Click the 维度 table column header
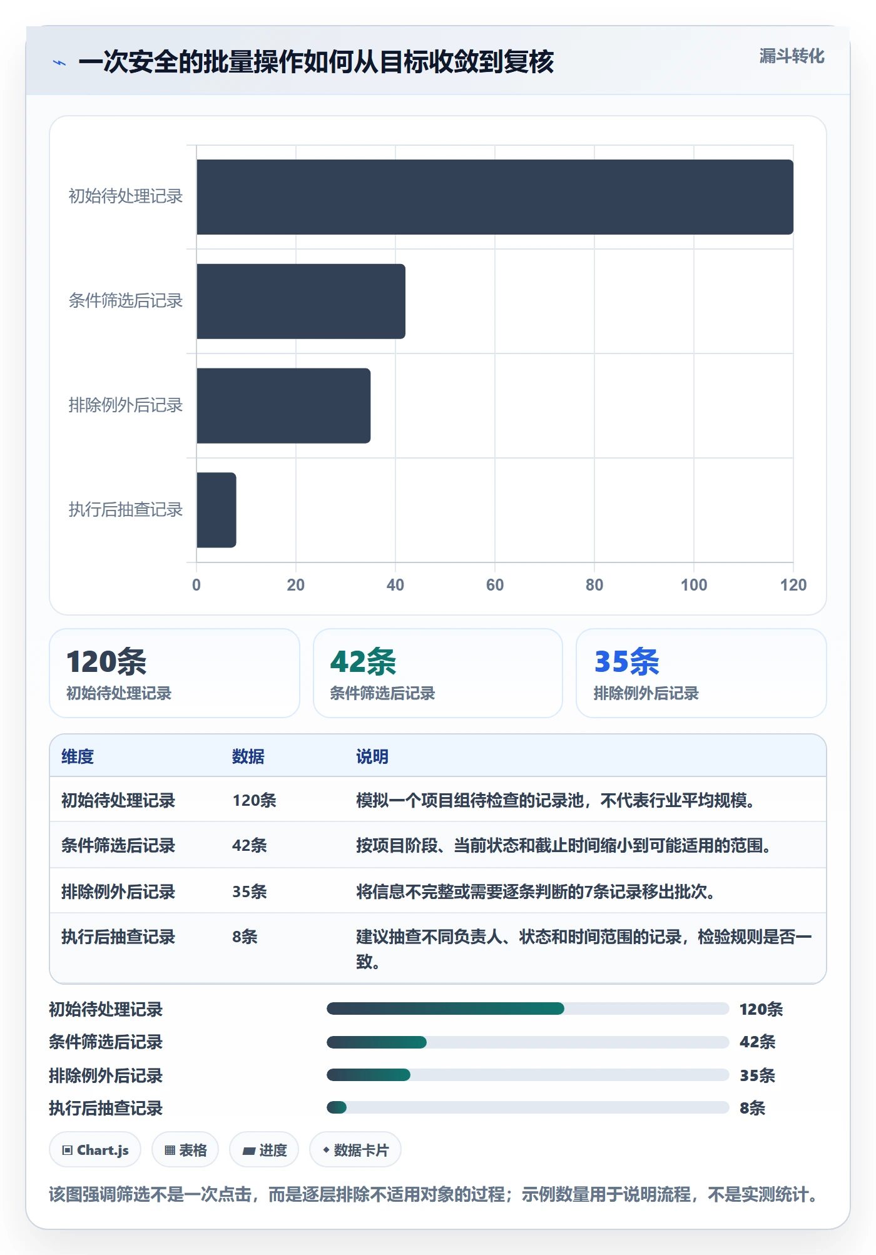 click(78, 756)
